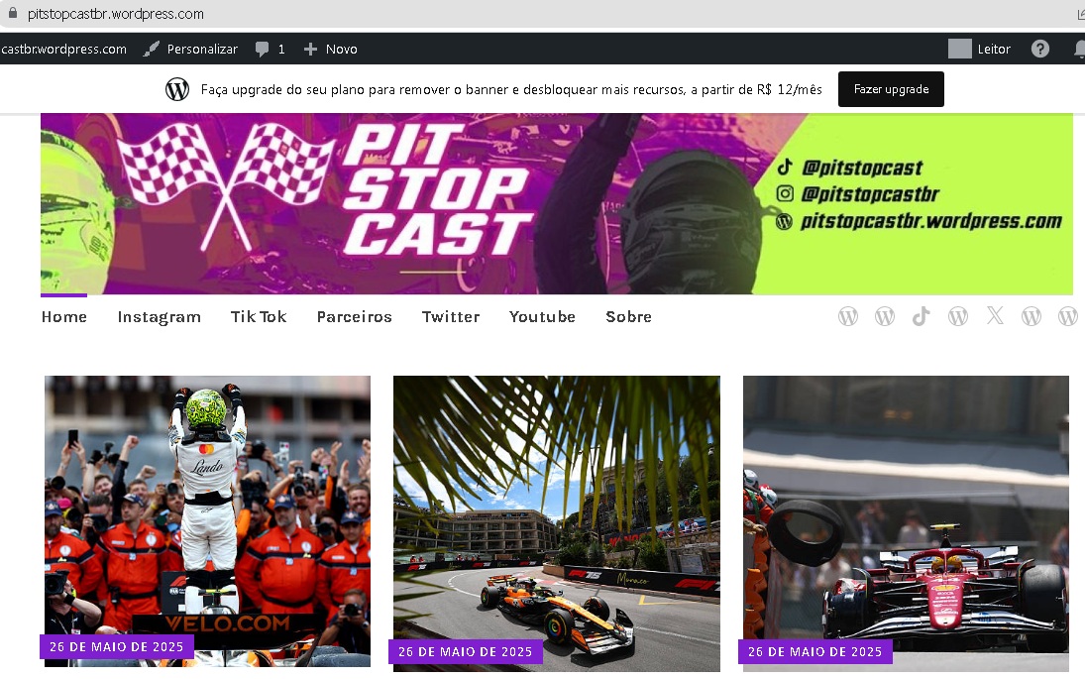Open the Sobre menu item

point(628,317)
